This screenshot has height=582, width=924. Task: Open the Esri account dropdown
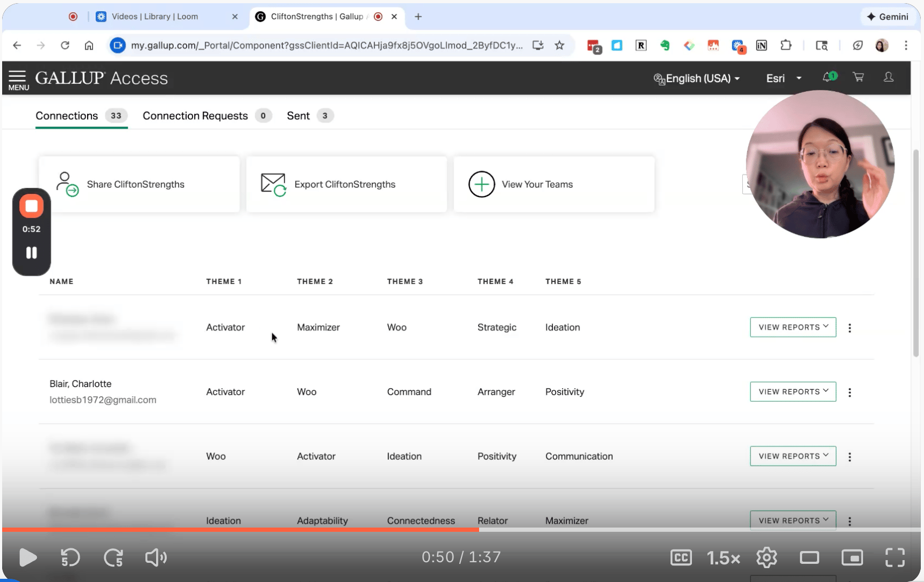click(783, 78)
